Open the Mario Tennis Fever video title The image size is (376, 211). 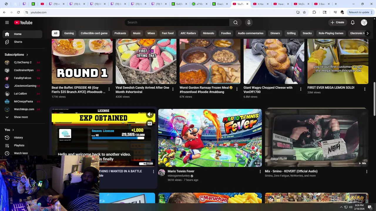pyautogui.click(x=181, y=171)
